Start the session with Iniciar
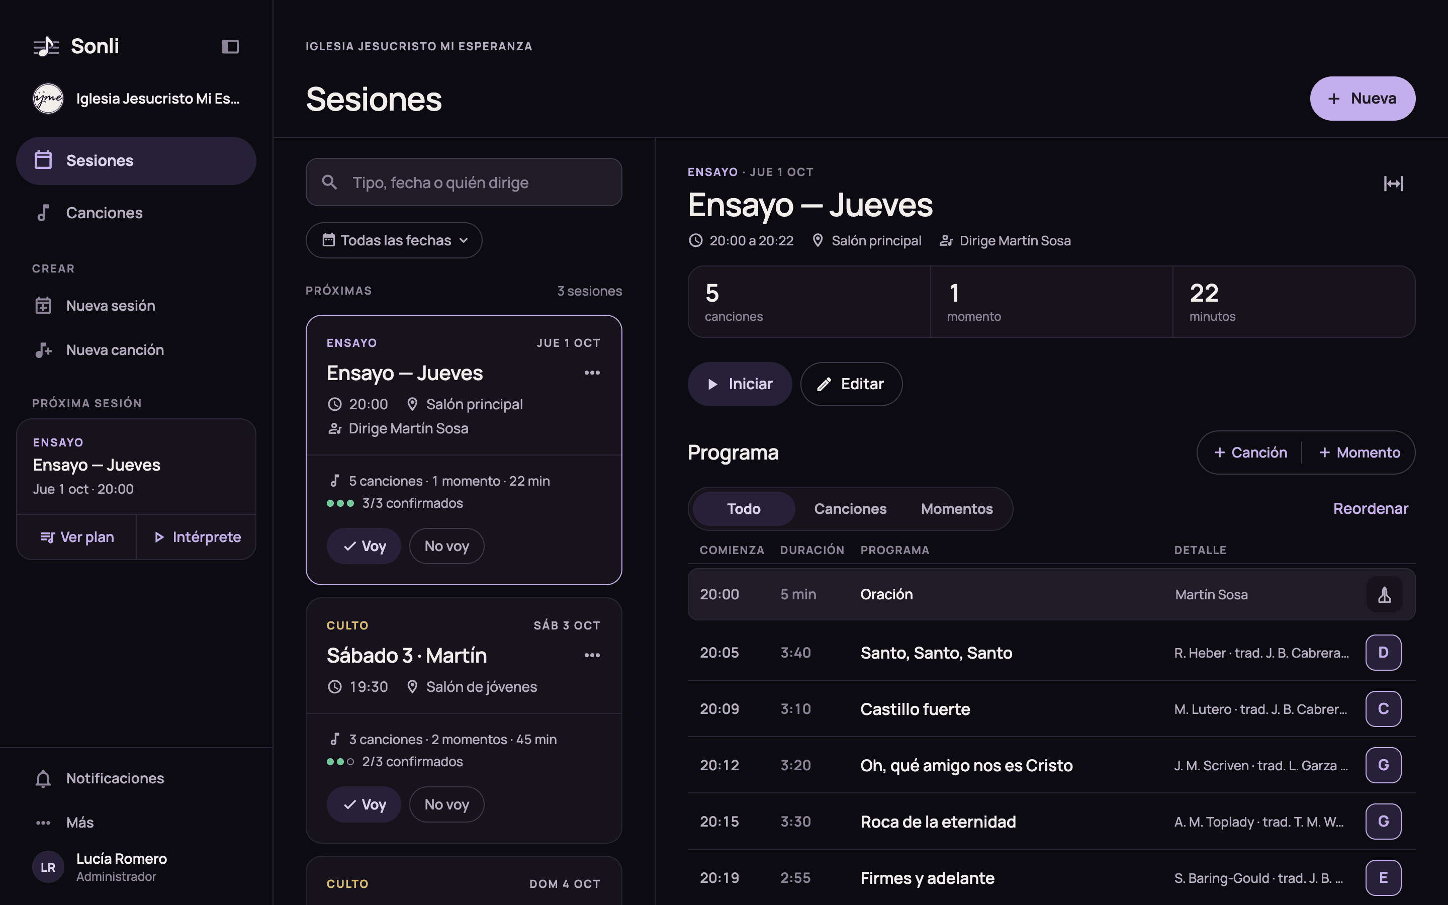The image size is (1448, 905). (x=740, y=384)
